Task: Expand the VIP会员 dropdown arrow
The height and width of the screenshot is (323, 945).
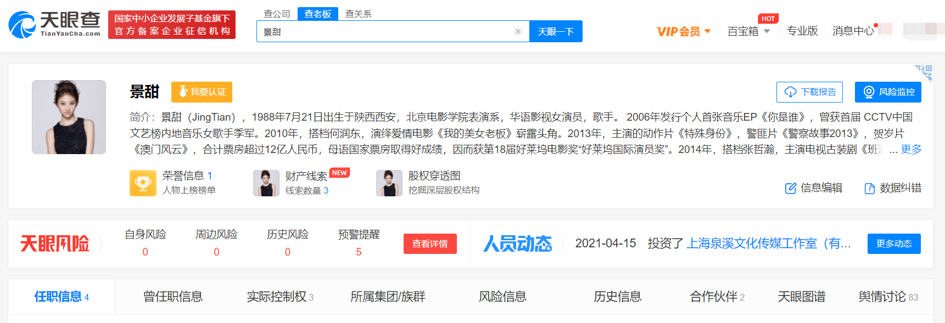Action: pyautogui.click(x=707, y=31)
